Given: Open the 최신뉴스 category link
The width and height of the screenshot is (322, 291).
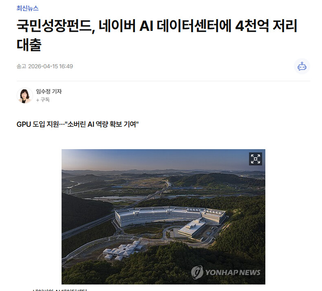Looking at the screenshot, I should point(28,8).
